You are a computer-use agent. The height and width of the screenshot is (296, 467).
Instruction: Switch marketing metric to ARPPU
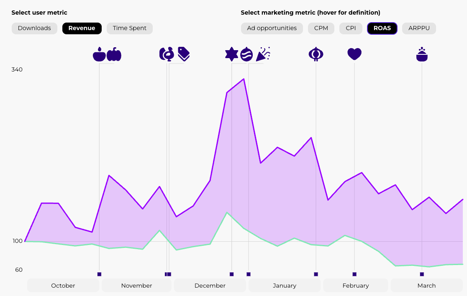[419, 28]
